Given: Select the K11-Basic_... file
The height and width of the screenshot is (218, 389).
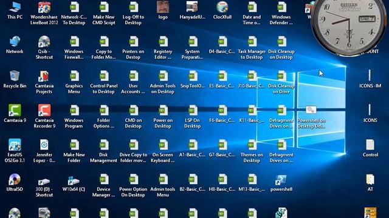Looking at the screenshot, I should [x=252, y=110].
